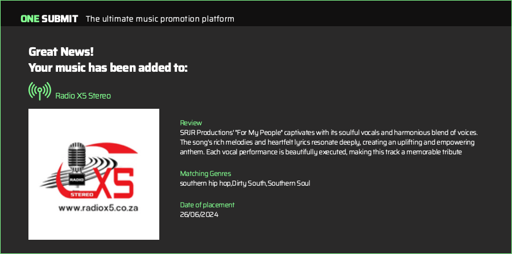Open the ONE SUBMIT logo link

(x=49, y=19)
